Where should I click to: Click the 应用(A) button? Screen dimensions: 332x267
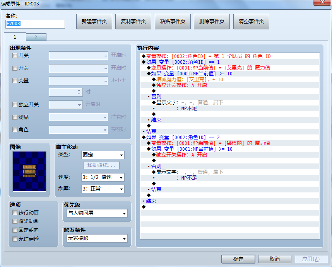[x=311, y=259]
